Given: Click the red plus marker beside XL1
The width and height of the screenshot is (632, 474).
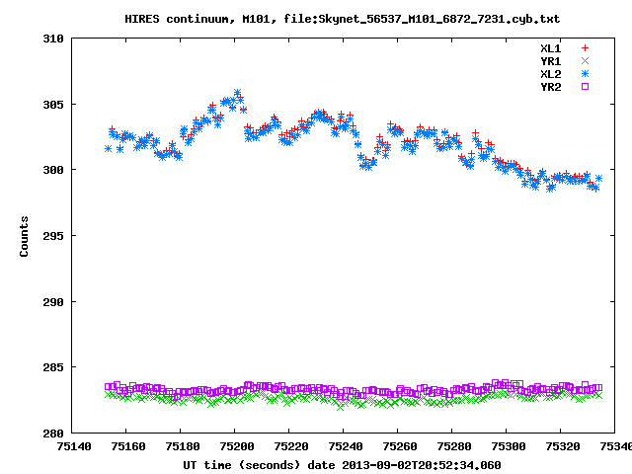Looking at the screenshot, I should pos(585,48).
